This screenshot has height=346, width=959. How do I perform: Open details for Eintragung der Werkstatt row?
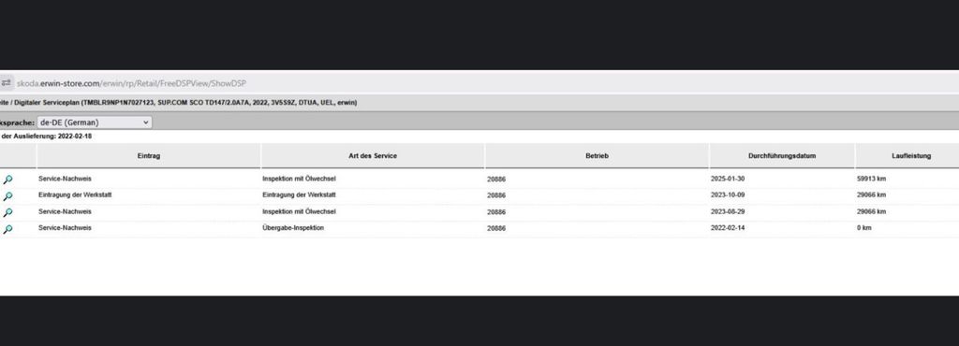click(x=7, y=195)
